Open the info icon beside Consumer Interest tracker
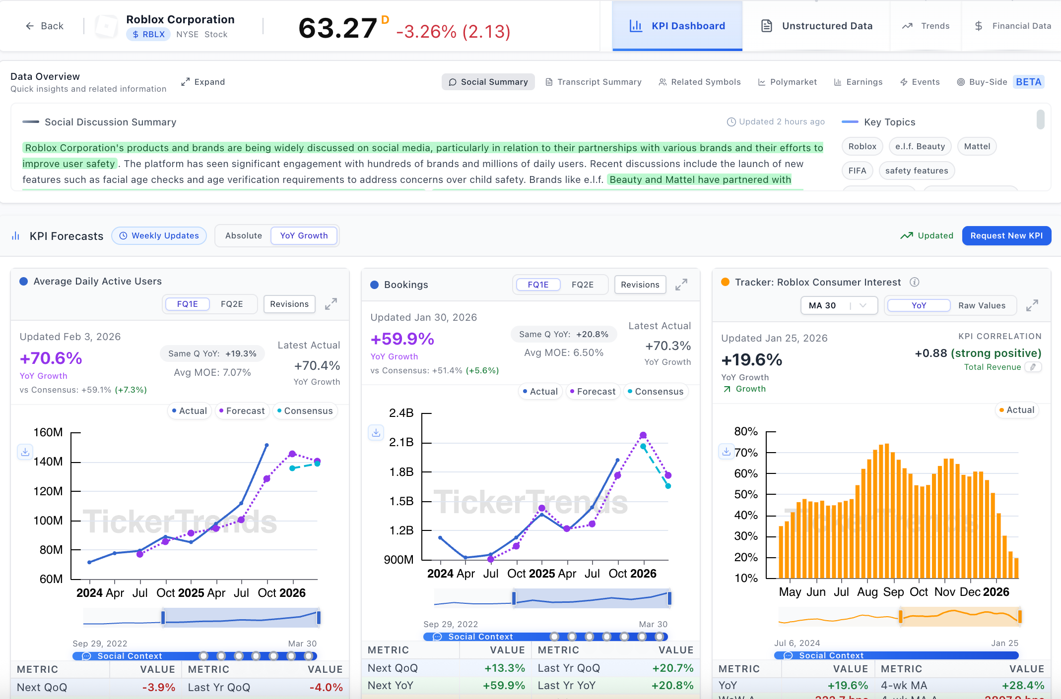Screen dimensions: 1061x699 coord(915,282)
